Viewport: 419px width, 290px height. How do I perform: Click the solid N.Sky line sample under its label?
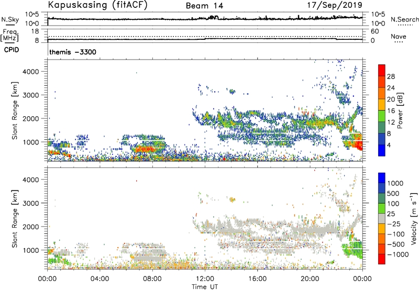tap(10, 25)
